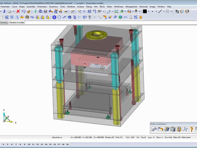
Task: Click the XYZ coordinate axis triad
Action: 9,116
